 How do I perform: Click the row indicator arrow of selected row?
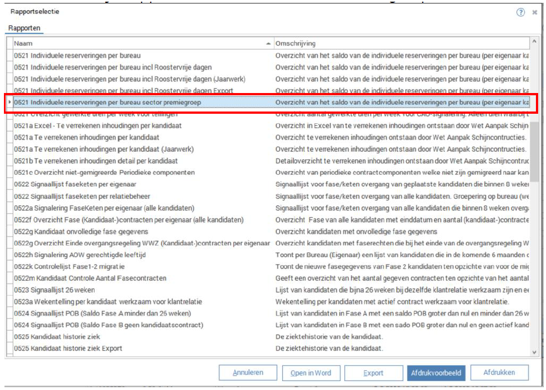(10, 103)
